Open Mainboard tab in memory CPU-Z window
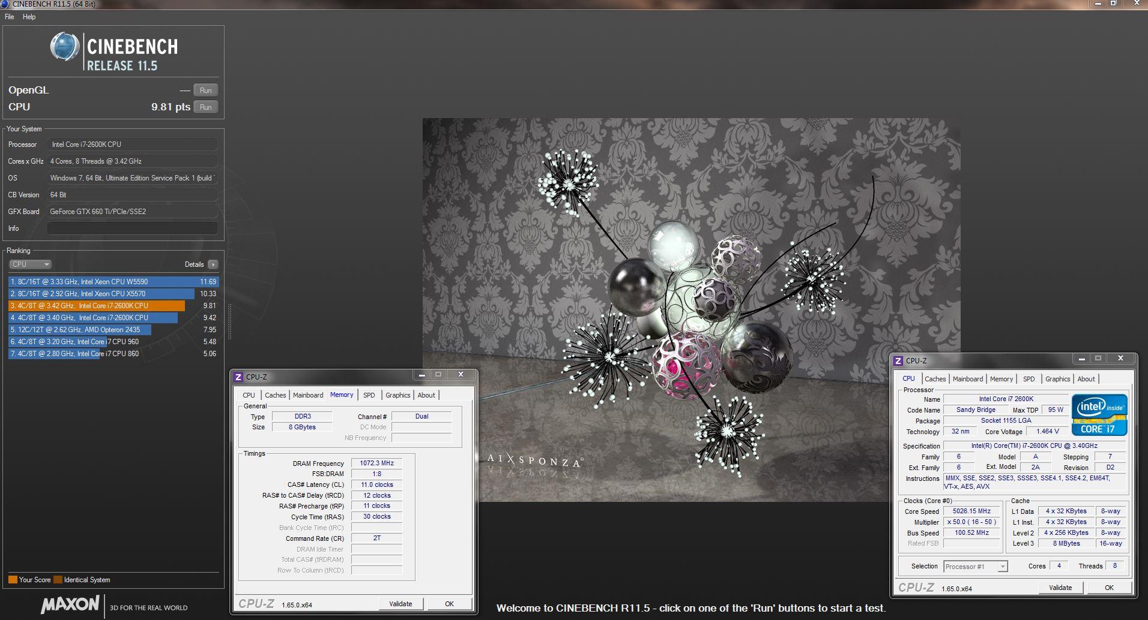 [x=308, y=395]
